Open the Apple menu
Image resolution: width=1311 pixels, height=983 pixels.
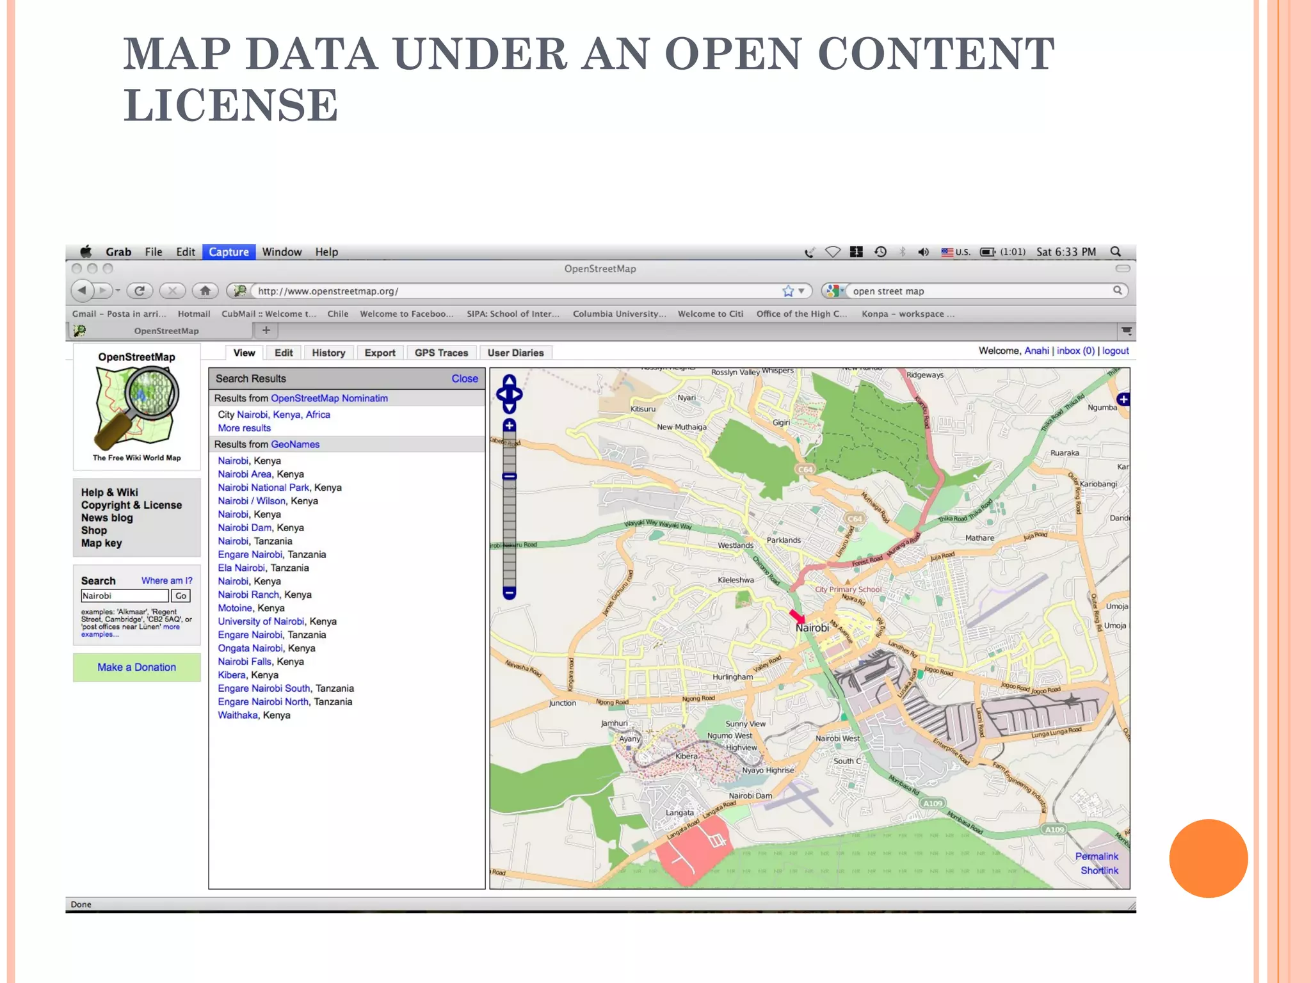[x=86, y=252]
